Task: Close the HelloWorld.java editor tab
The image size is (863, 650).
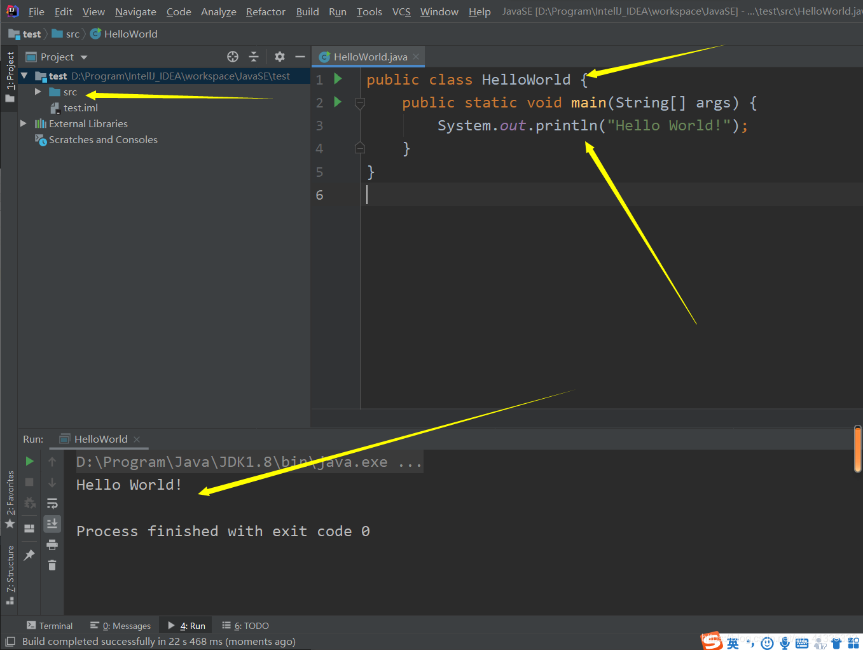Action: 416,57
